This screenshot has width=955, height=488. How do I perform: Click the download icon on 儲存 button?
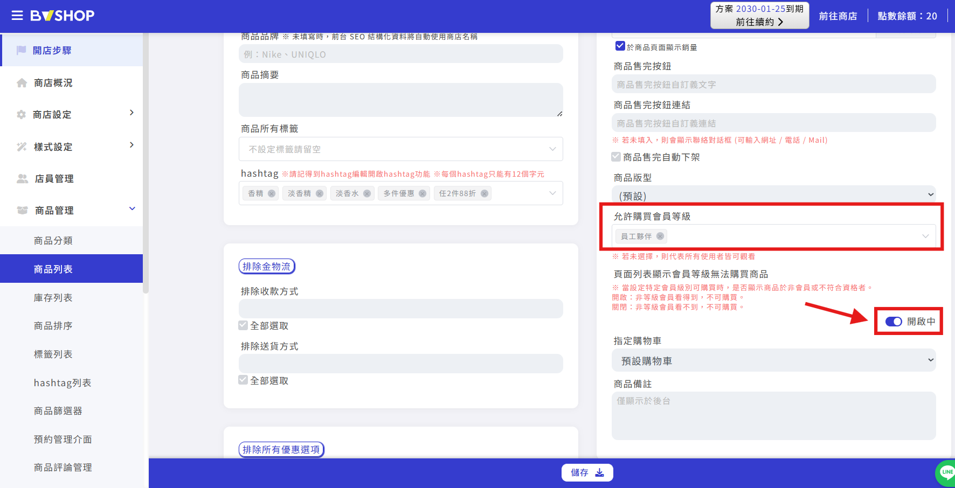tap(600, 472)
